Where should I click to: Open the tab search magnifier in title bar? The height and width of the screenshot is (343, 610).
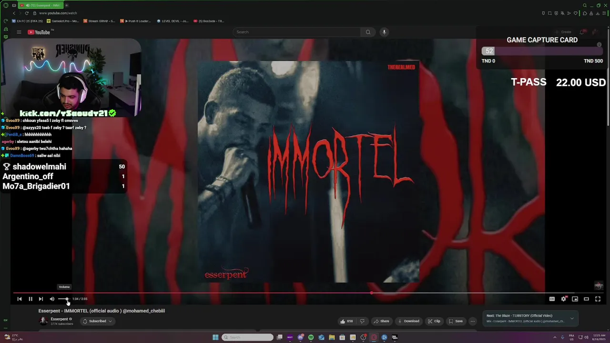coord(585,5)
